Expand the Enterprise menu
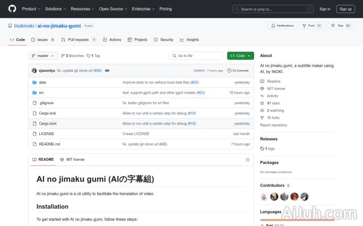The height and width of the screenshot is (226, 363). coord(143,9)
